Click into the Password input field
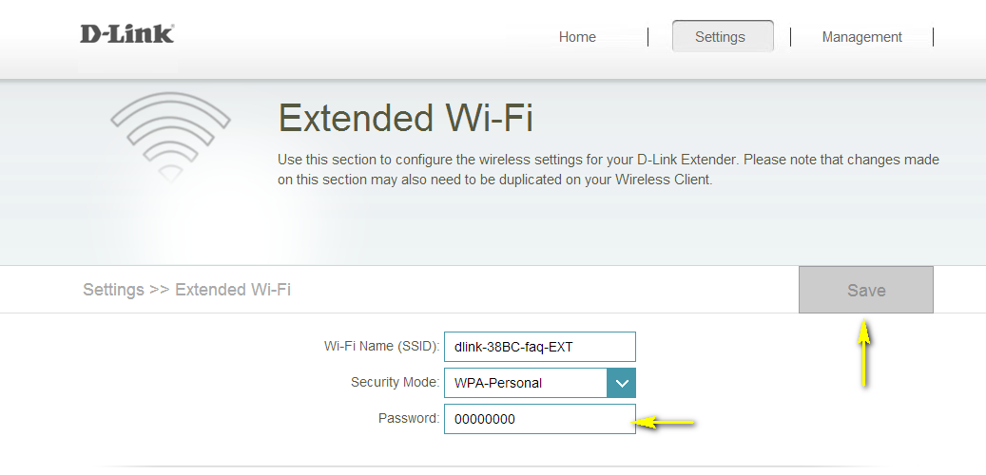 539,419
